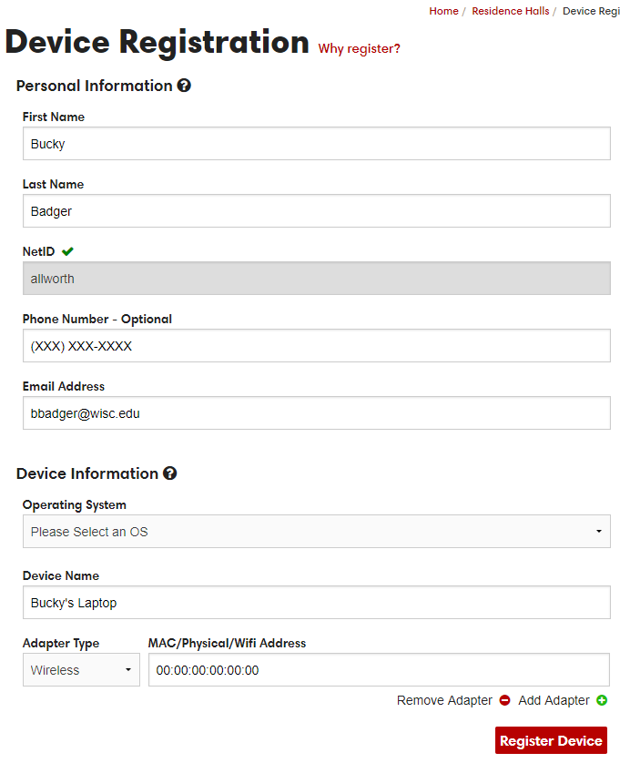This screenshot has height=763, width=620.
Task: Submit with the Register Device button
Action: [x=551, y=740]
